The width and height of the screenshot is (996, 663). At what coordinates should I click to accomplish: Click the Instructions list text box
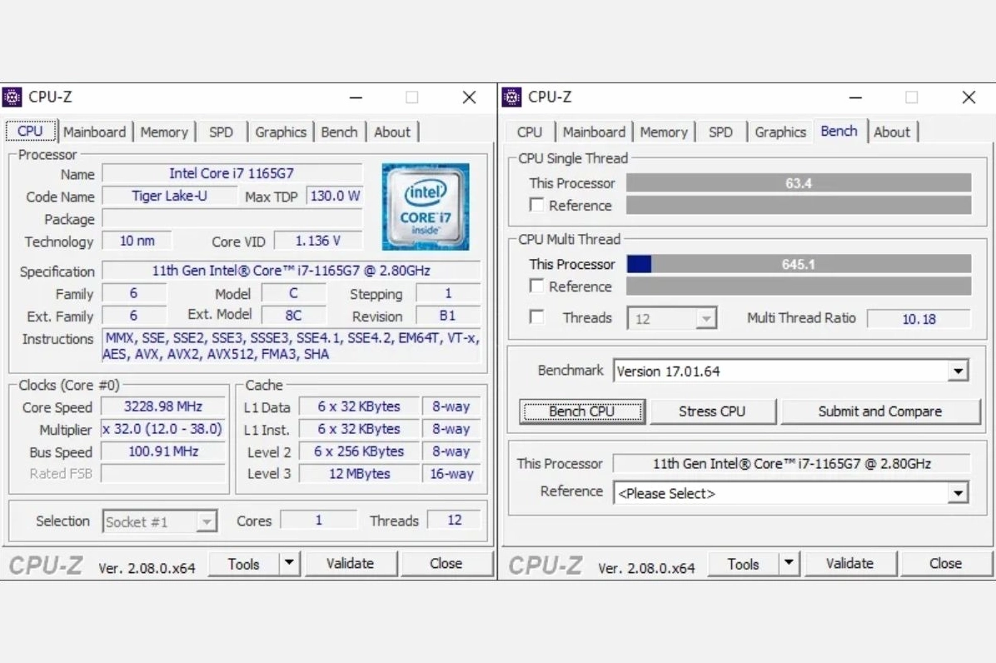tap(291, 346)
